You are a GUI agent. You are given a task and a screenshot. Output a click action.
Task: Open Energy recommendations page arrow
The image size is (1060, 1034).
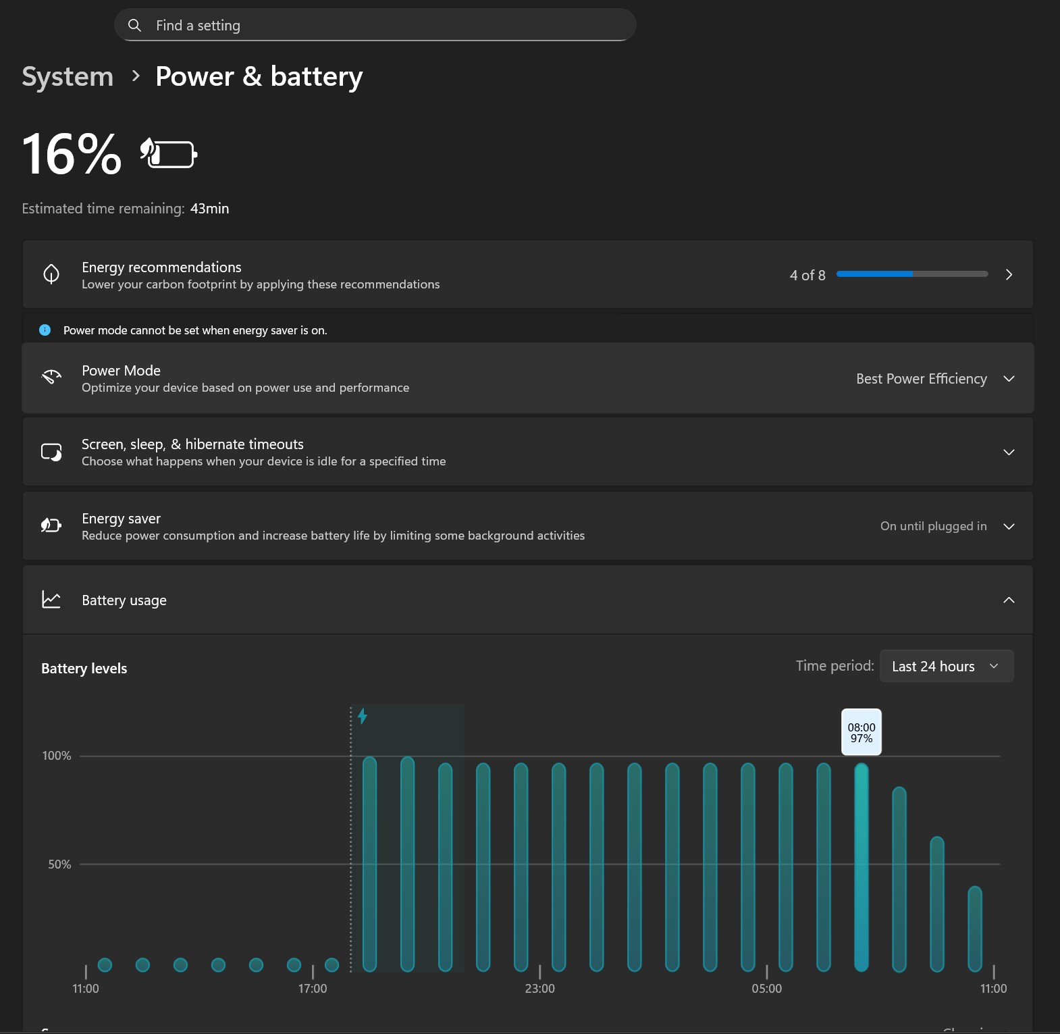[1009, 274]
